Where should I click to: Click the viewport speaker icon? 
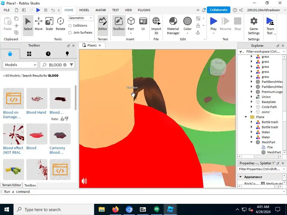tap(84, 181)
